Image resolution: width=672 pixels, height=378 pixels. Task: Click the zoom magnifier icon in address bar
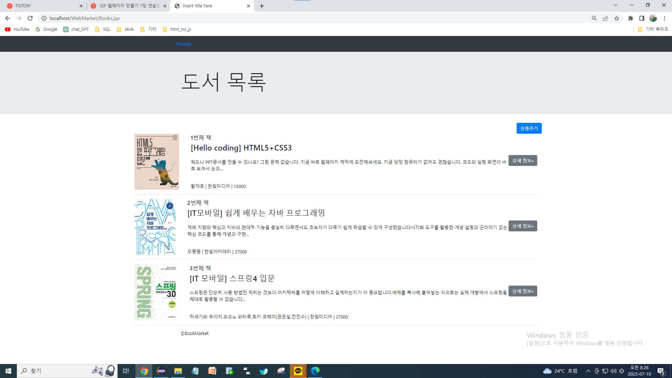click(x=594, y=18)
